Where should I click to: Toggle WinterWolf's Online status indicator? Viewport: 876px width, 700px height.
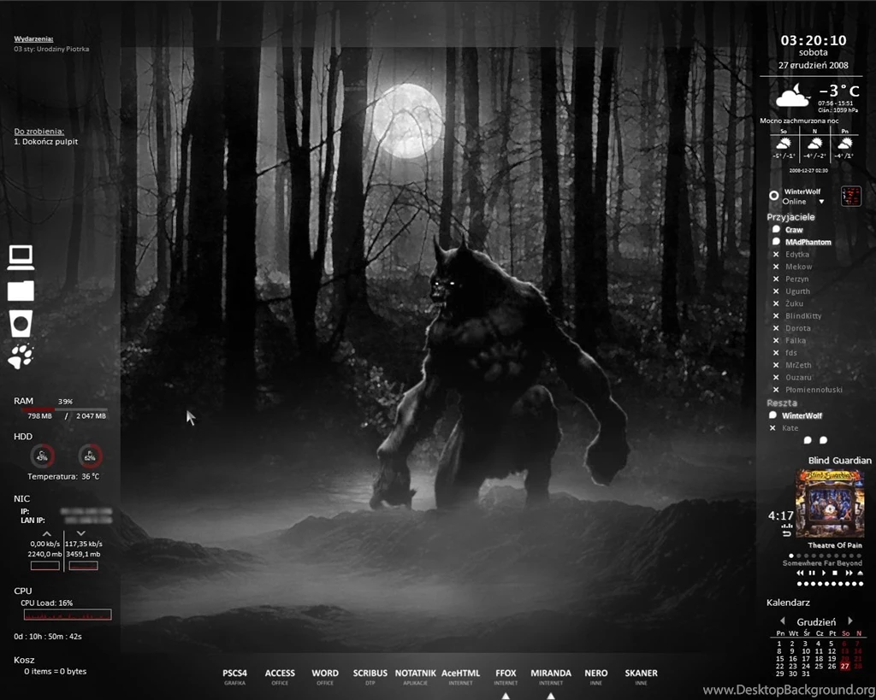tap(774, 195)
